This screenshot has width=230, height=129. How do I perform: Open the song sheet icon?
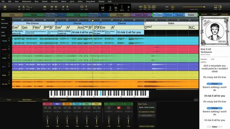point(154,7)
